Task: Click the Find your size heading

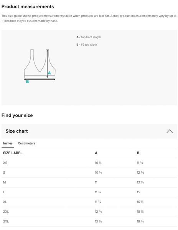Action: click(17, 115)
